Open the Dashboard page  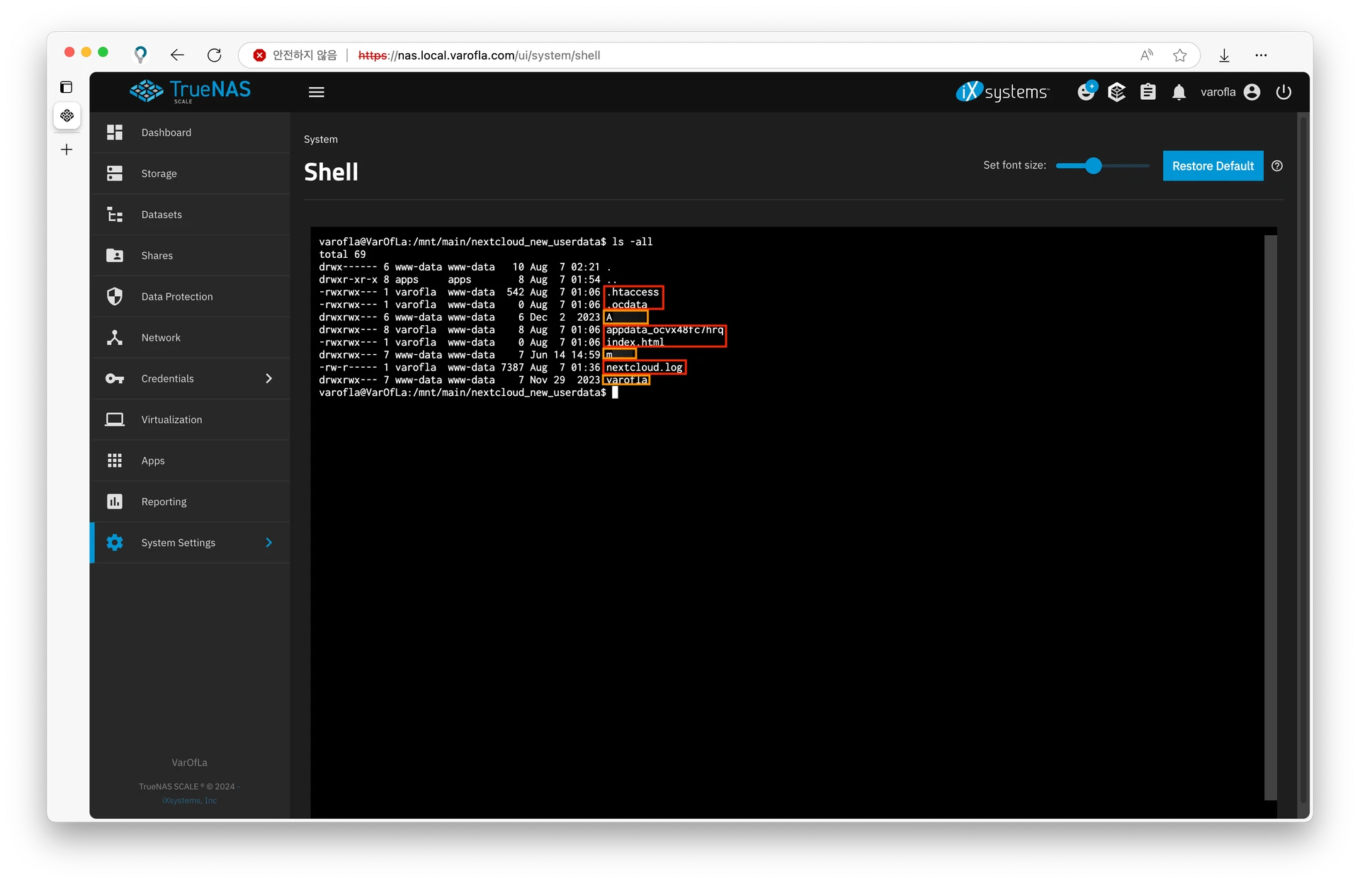(x=166, y=132)
